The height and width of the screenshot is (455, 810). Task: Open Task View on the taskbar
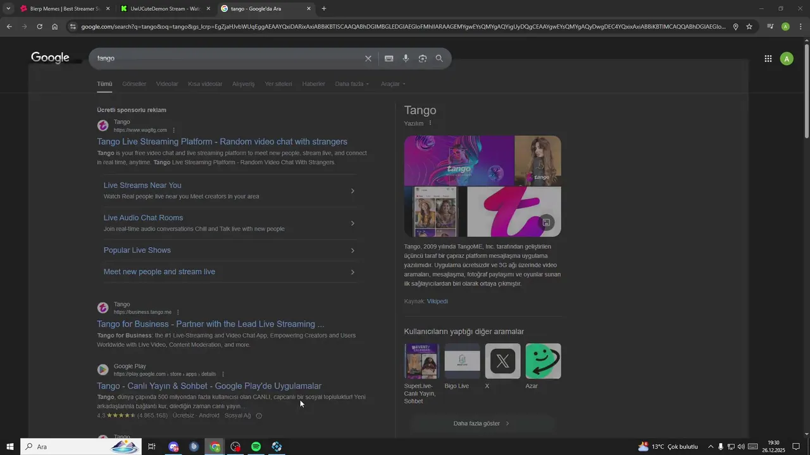(152, 447)
